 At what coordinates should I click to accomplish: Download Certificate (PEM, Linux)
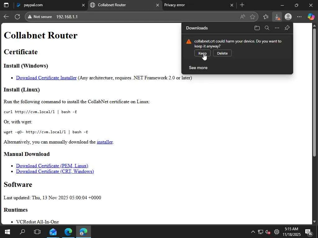[x=52, y=166]
